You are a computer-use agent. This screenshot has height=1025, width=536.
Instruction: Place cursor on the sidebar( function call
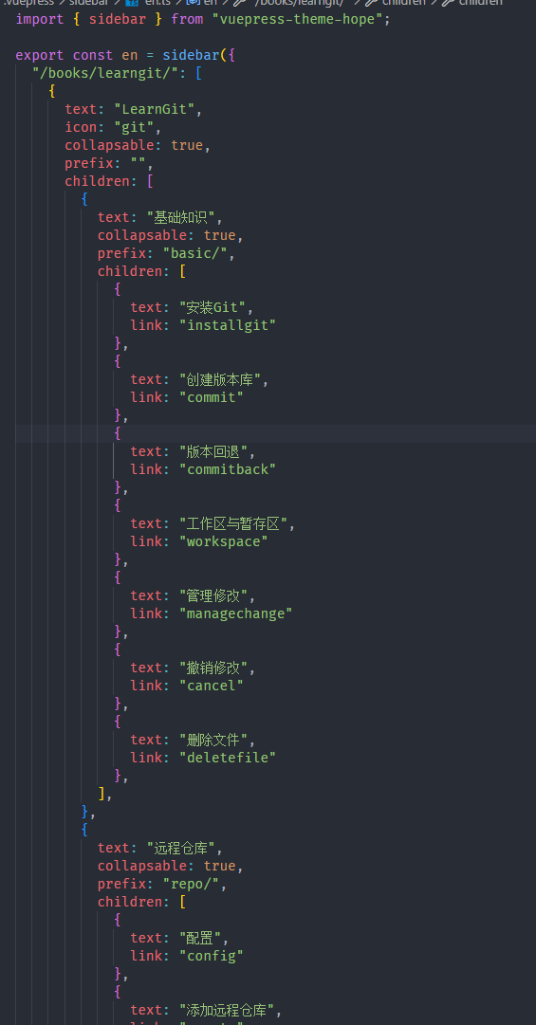point(194,55)
